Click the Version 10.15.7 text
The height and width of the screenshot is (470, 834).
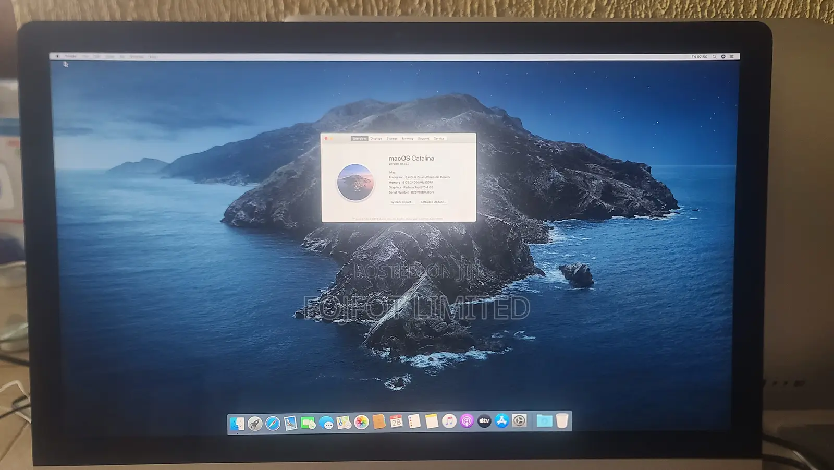(x=399, y=164)
